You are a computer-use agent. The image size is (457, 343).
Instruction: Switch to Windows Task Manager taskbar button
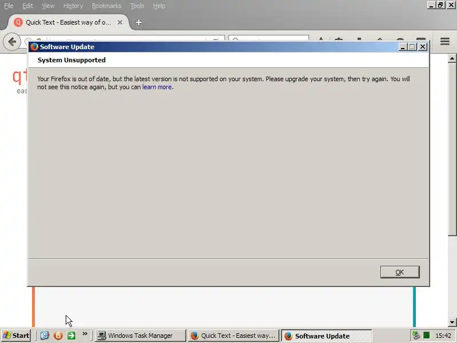(x=141, y=336)
